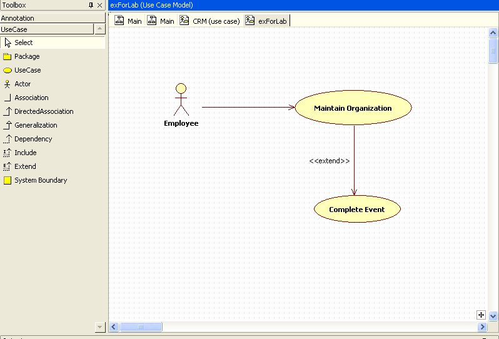Click diagram vertical scrollbar down arrow

[493, 316]
